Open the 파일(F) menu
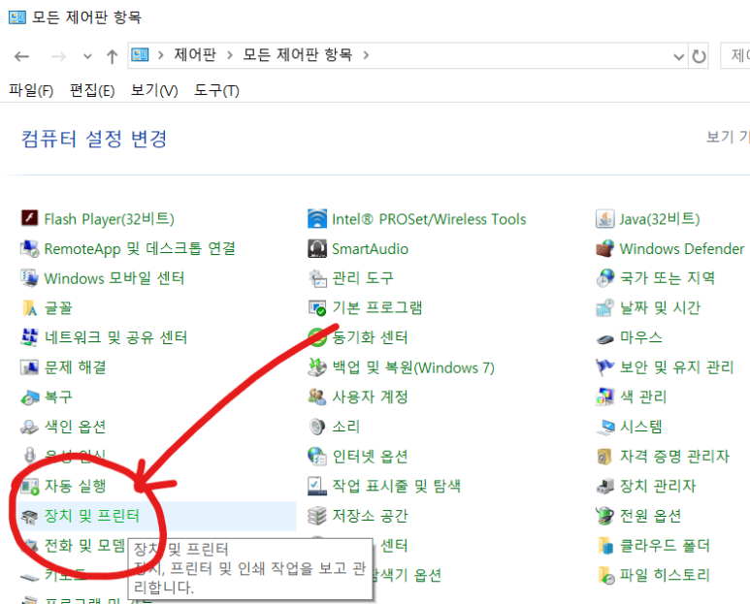This screenshot has width=750, height=604. coord(31,90)
